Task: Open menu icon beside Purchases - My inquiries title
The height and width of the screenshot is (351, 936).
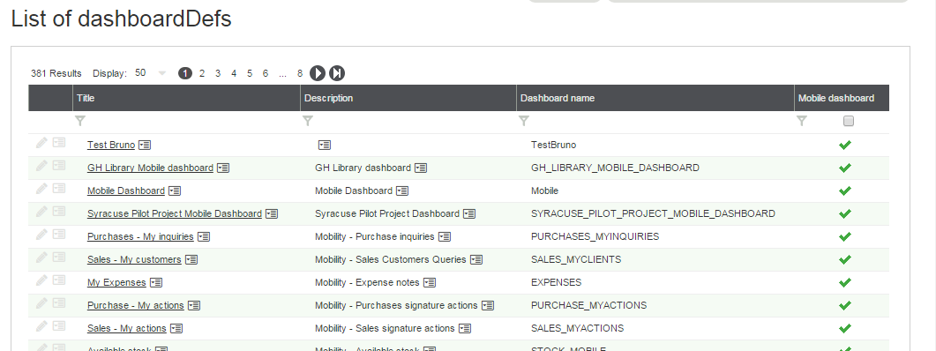Action: pos(204,237)
